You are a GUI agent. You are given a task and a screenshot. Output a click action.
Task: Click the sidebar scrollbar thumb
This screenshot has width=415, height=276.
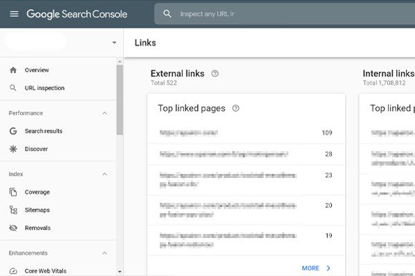click(120, 100)
